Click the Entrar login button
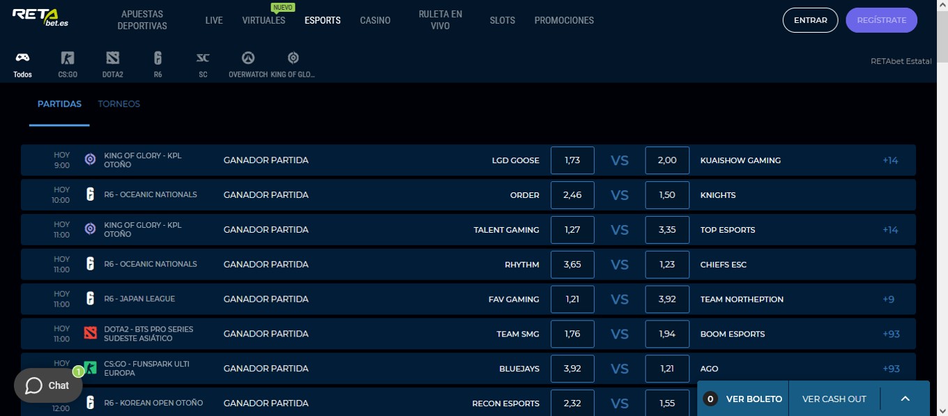 811,20
